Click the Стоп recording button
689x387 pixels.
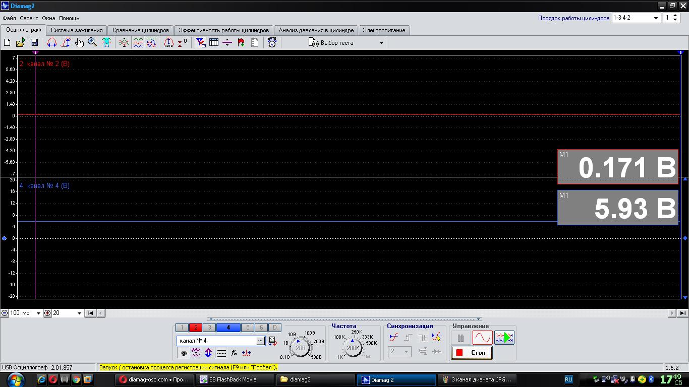coord(472,353)
